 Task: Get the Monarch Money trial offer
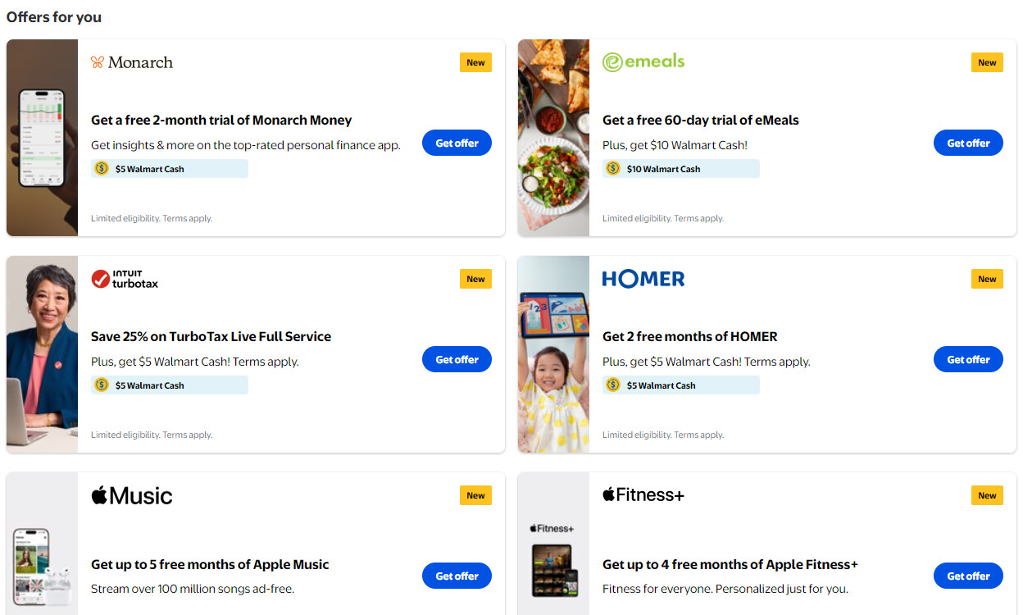point(457,143)
